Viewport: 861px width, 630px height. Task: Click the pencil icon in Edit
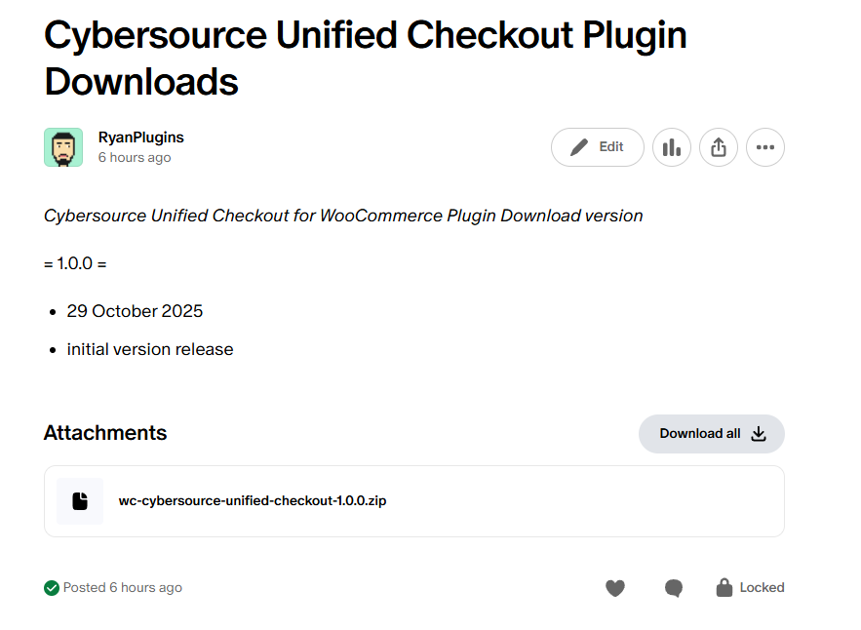(579, 147)
